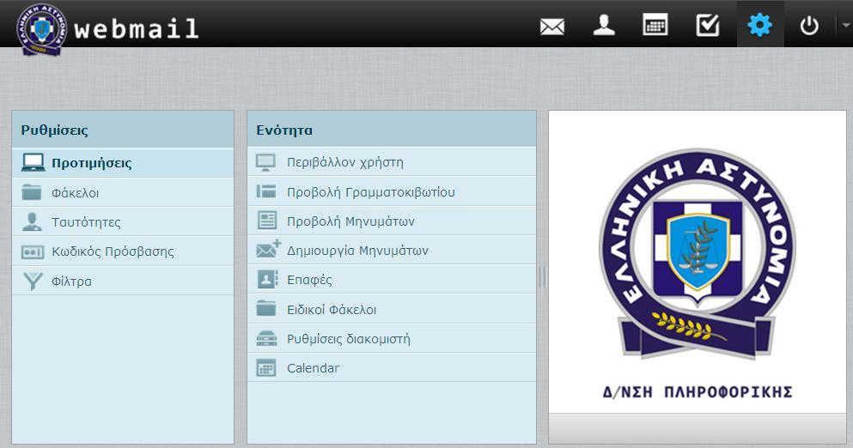Click the Προβολή Μηνυμάτων page icon
This screenshot has height=448, width=853.
266,221
